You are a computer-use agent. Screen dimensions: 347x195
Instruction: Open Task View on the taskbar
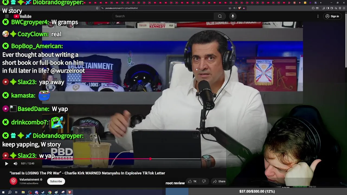pyautogui.click(x=16, y=192)
